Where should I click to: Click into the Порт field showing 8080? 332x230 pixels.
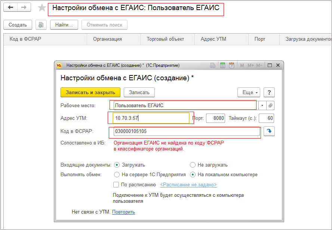point(216,118)
